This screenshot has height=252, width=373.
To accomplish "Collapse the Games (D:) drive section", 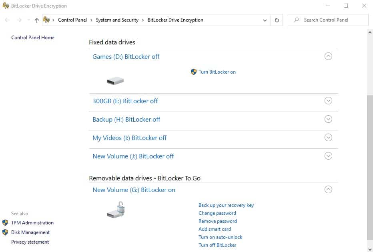I will tap(328, 56).
